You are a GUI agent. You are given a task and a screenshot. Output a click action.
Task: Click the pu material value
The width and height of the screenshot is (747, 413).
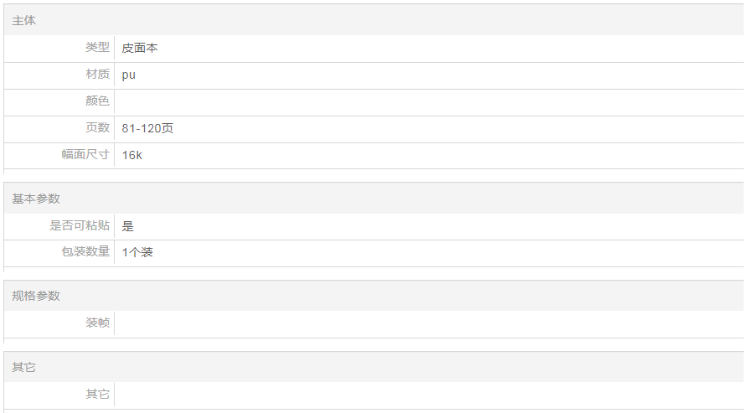coord(129,75)
